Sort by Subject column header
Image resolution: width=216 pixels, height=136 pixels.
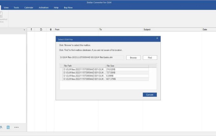pyautogui.click(x=172, y=30)
